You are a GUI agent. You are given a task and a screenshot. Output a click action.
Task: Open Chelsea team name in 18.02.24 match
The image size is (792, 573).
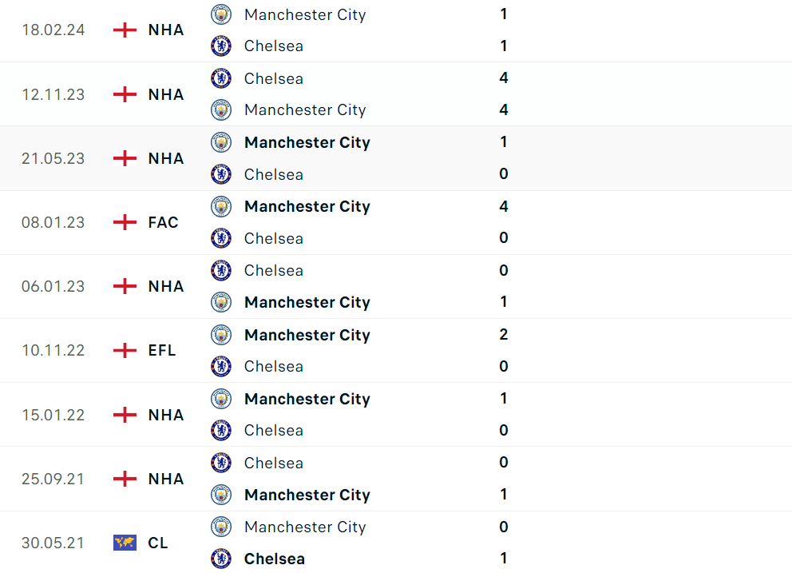pyautogui.click(x=274, y=46)
